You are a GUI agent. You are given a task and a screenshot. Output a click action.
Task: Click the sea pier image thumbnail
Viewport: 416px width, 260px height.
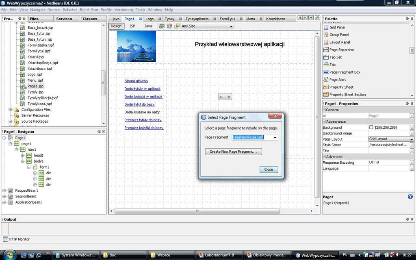pyautogui.click(x=136, y=46)
